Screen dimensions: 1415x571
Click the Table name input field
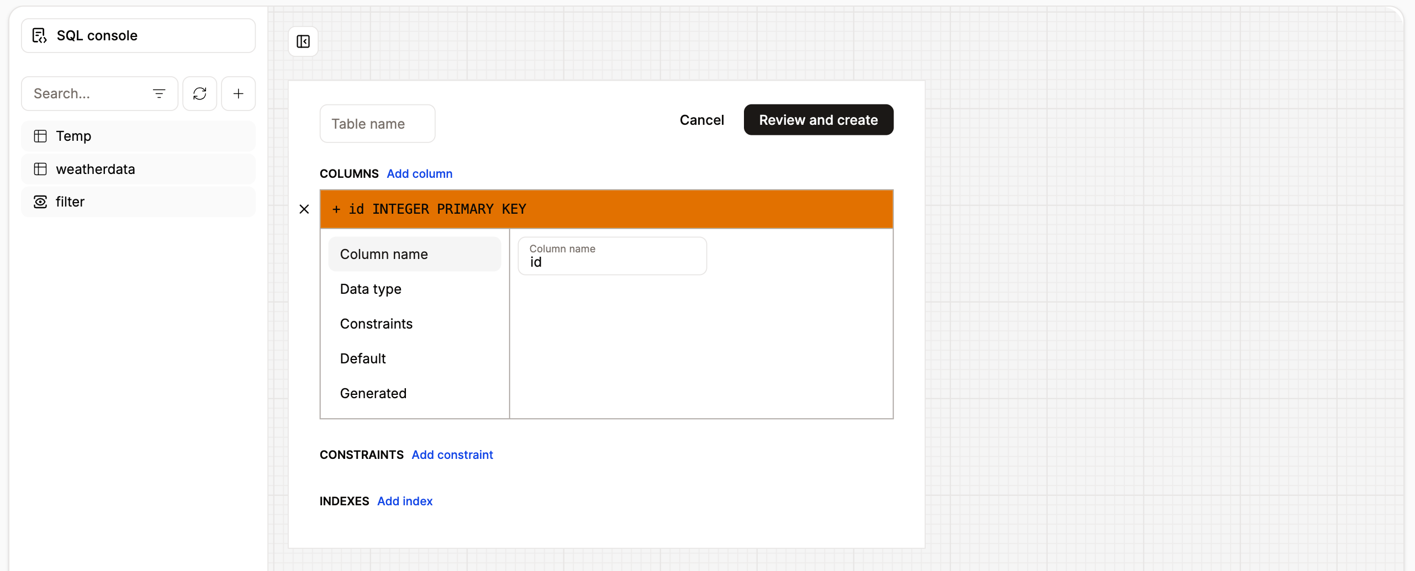coord(377,123)
